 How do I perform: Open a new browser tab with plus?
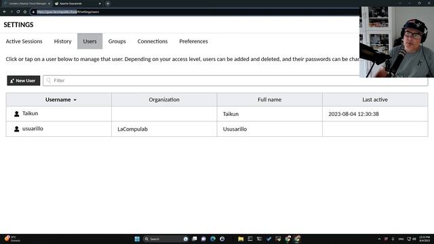coord(108,3)
